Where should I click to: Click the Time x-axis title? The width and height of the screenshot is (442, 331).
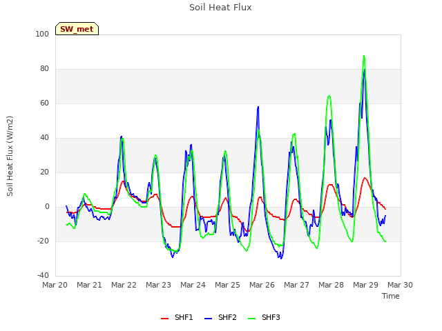click(x=391, y=296)
